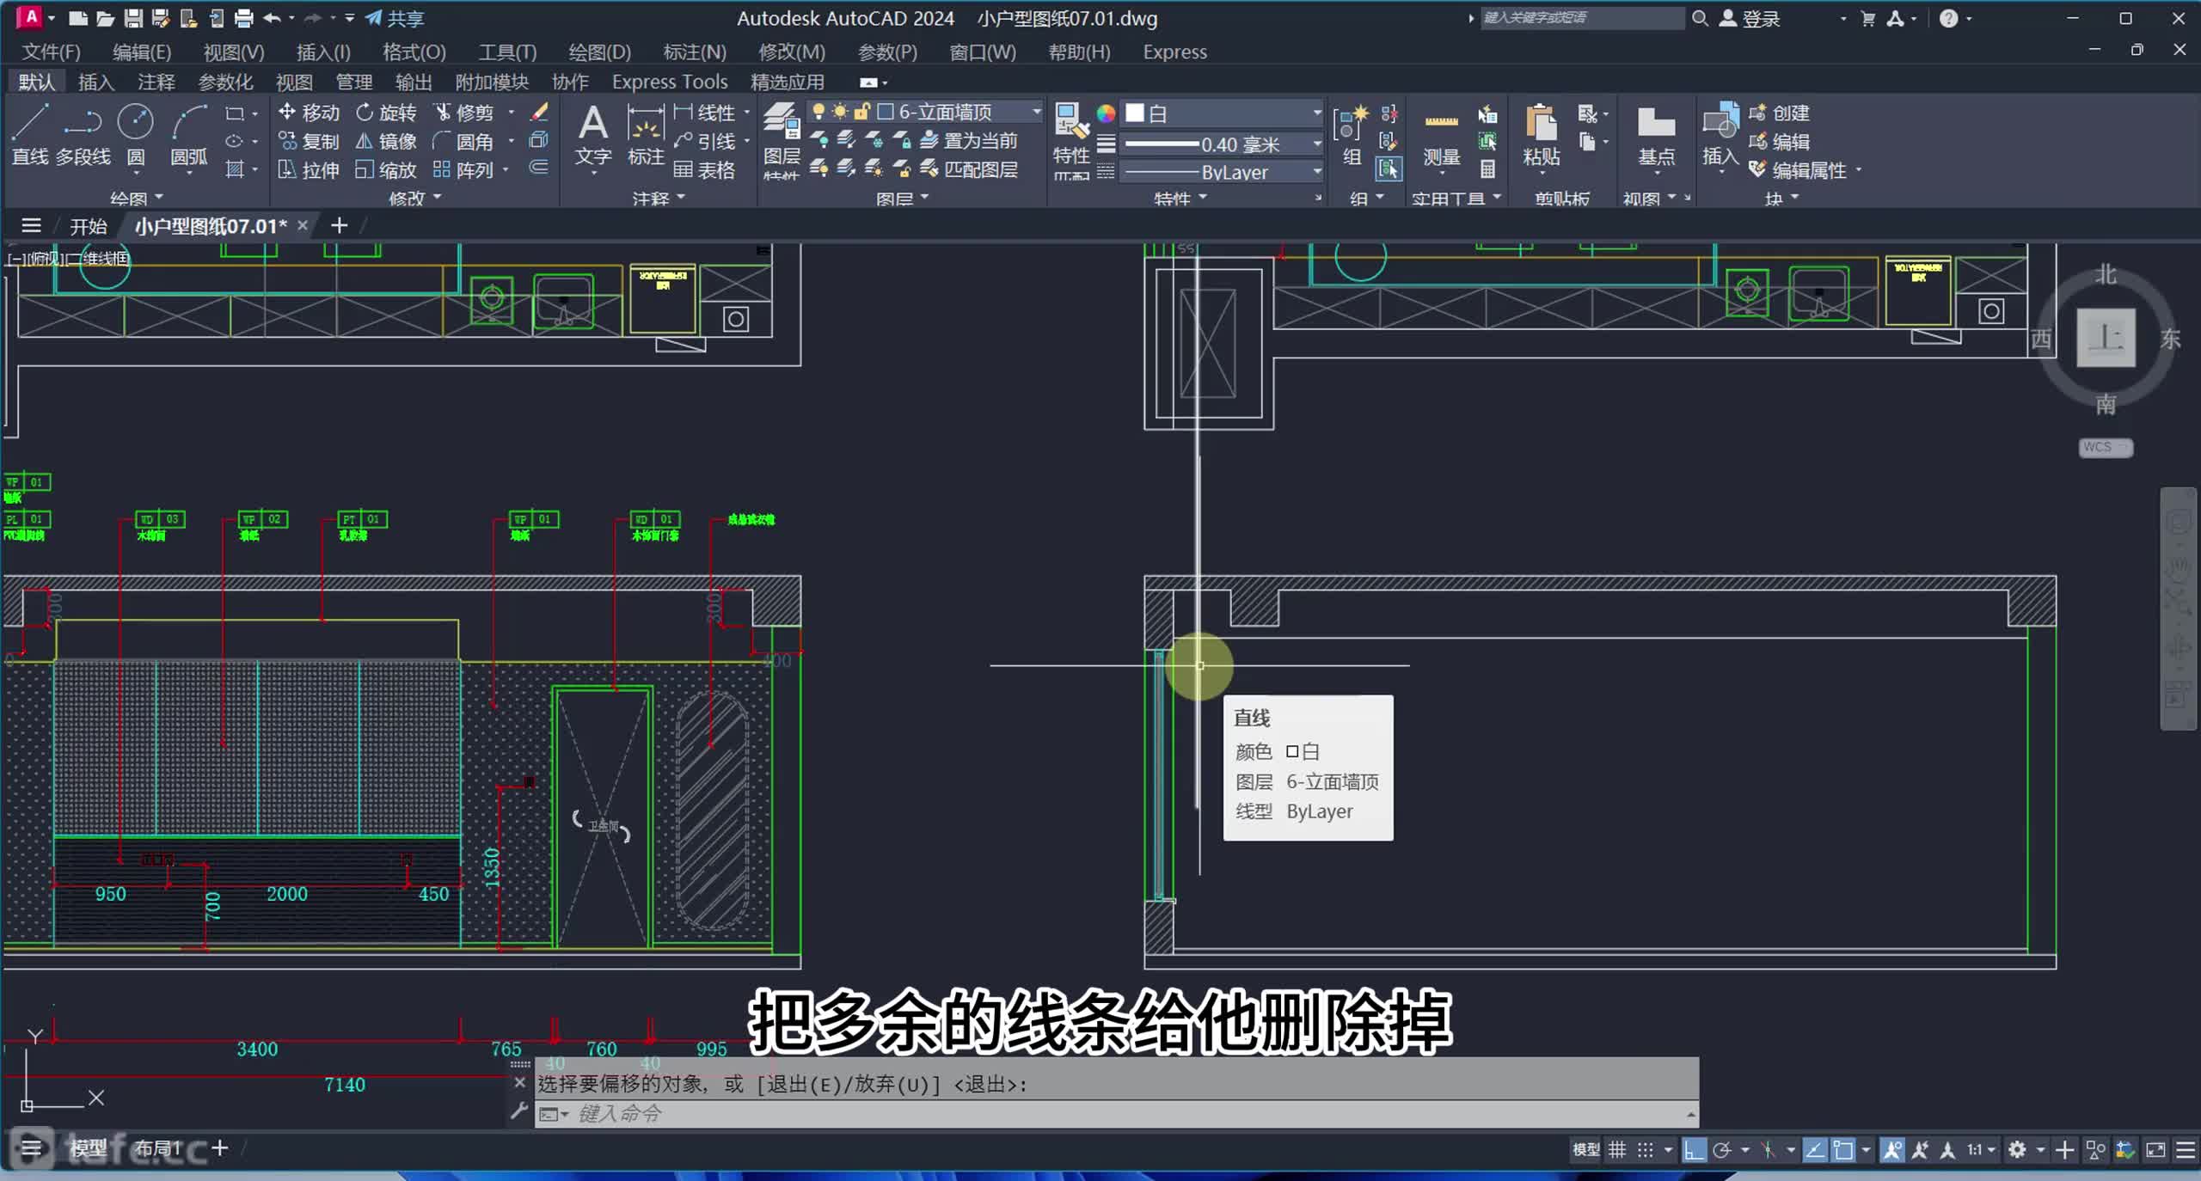Image resolution: width=2201 pixels, height=1181 pixels.
Task: Click the Paste (粘贴) icon
Action: 1541,134
